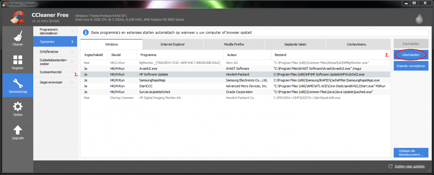This screenshot has width=434, height=175.
Task: Switch to the Geplande taken tab
Action: pyautogui.click(x=295, y=44)
